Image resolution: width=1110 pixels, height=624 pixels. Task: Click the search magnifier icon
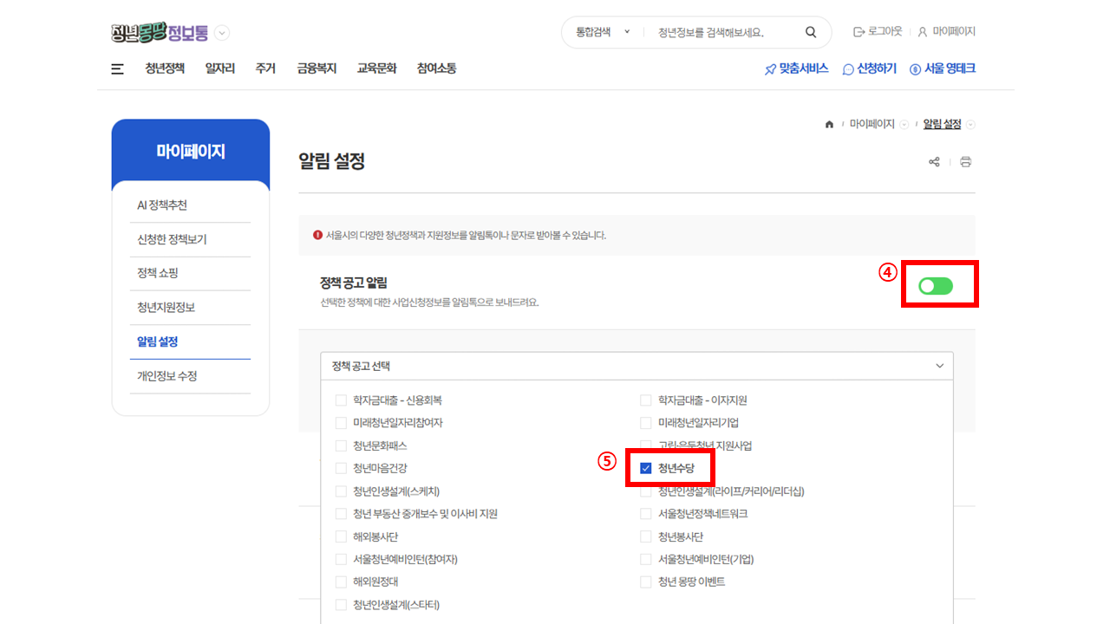[x=811, y=32]
